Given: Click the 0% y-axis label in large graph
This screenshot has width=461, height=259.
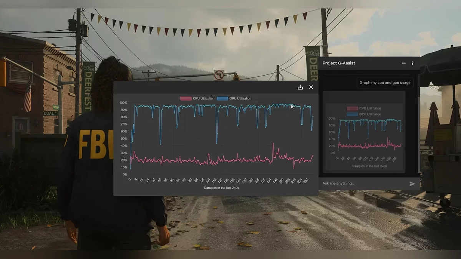Looking at the screenshot, I should click(125, 175).
